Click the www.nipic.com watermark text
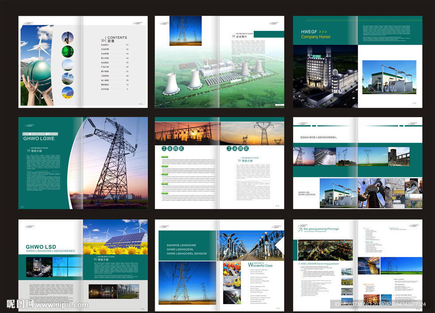The image size is (435, 313). pos(62,305)
